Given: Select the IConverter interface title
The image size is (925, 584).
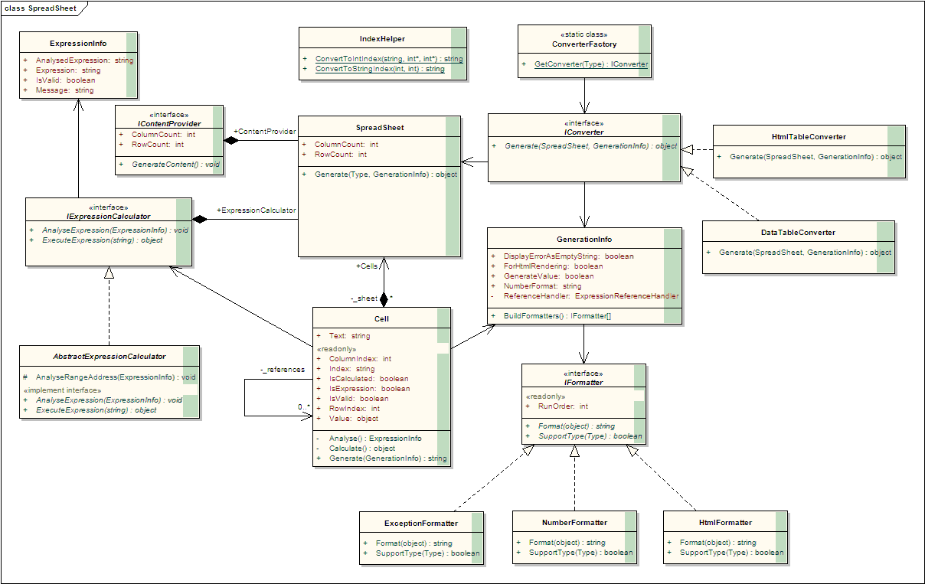Looking at the screenshot, I should tap(583, 132).
